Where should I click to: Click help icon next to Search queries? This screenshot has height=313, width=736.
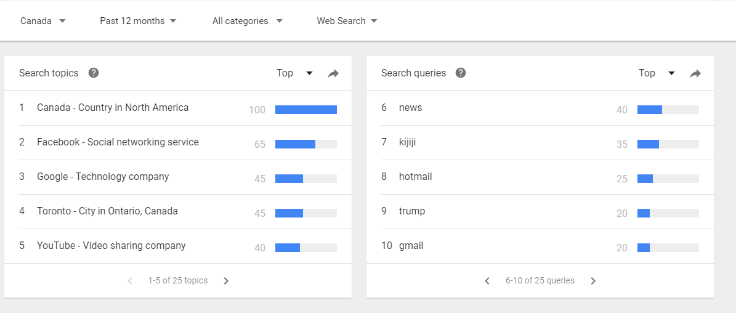(461, 73)
